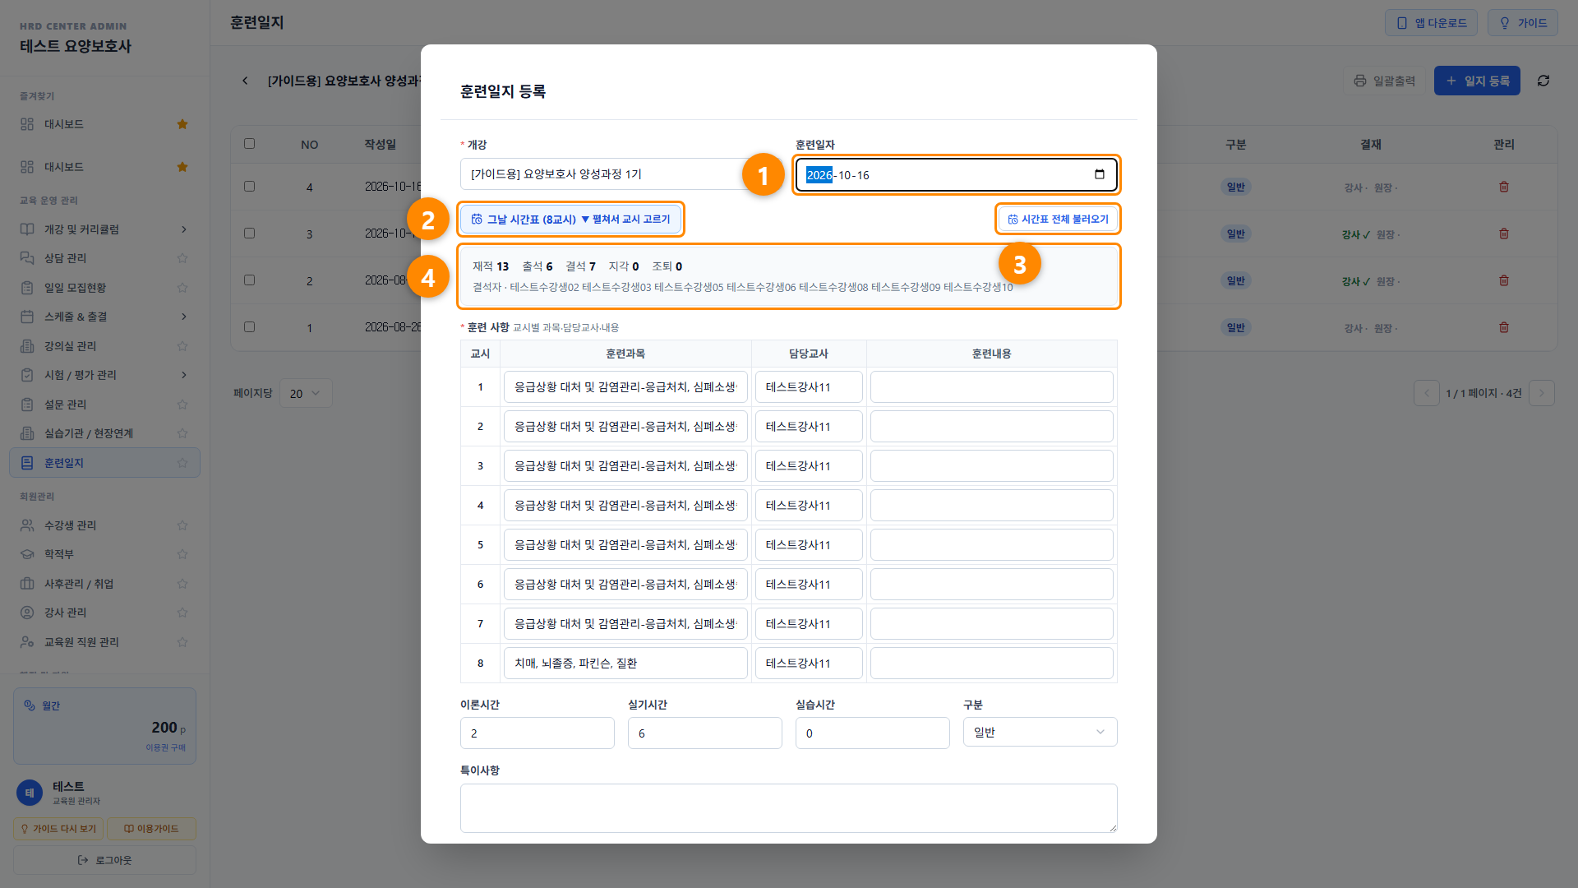
Task: Delete row 4 with its trash icon
Action: tap(1504, 187)
